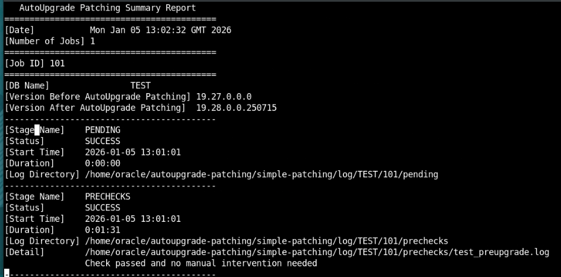Click the duration value 0:01:31
The width and height of the screenshot is (561, 277).
pyautogui.click(x=103, y=230)
